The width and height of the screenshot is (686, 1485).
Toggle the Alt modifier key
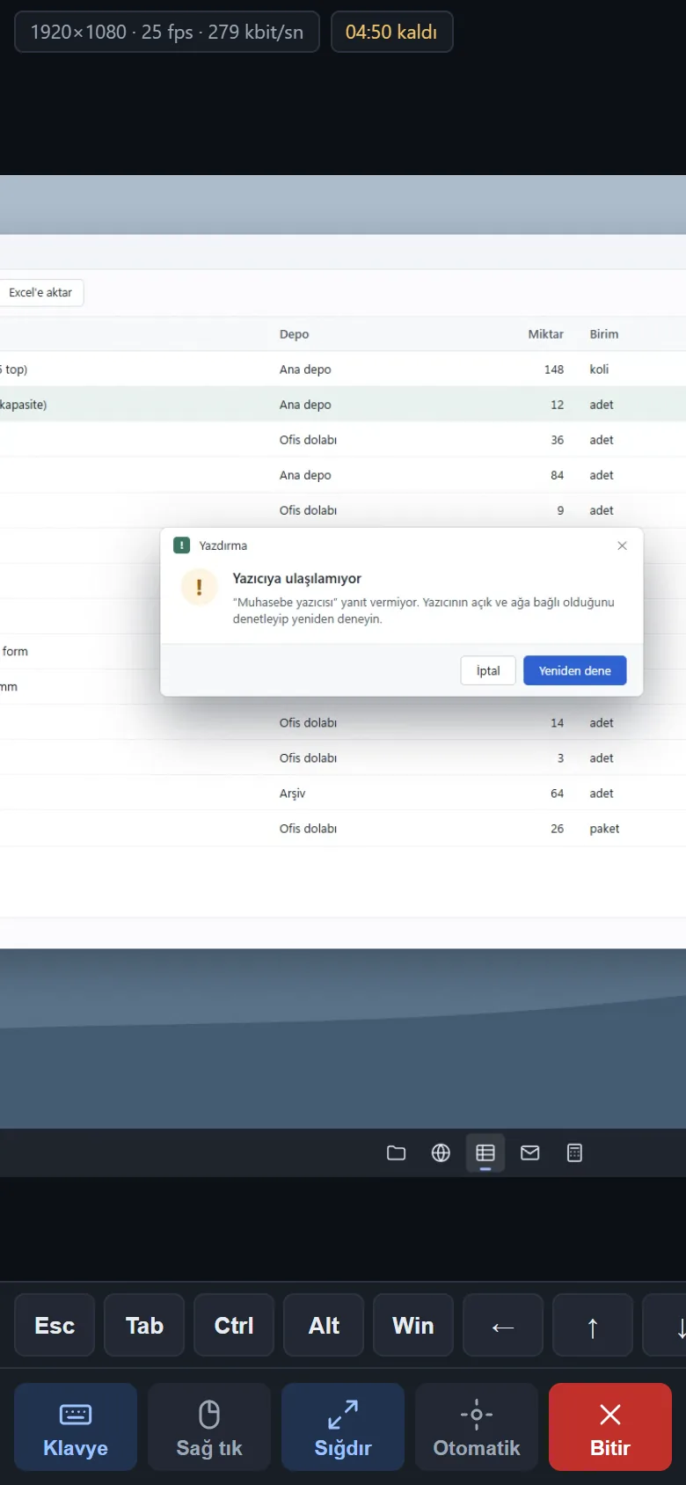[324, 1325]
